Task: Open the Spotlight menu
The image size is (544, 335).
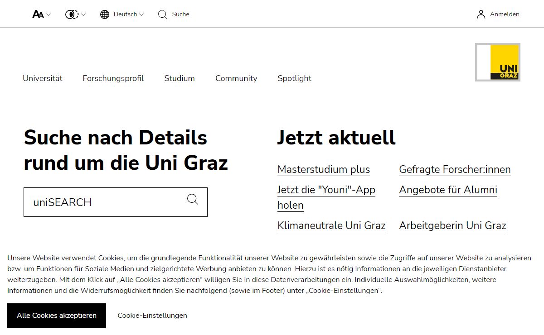Action: (x=295, y=78)
